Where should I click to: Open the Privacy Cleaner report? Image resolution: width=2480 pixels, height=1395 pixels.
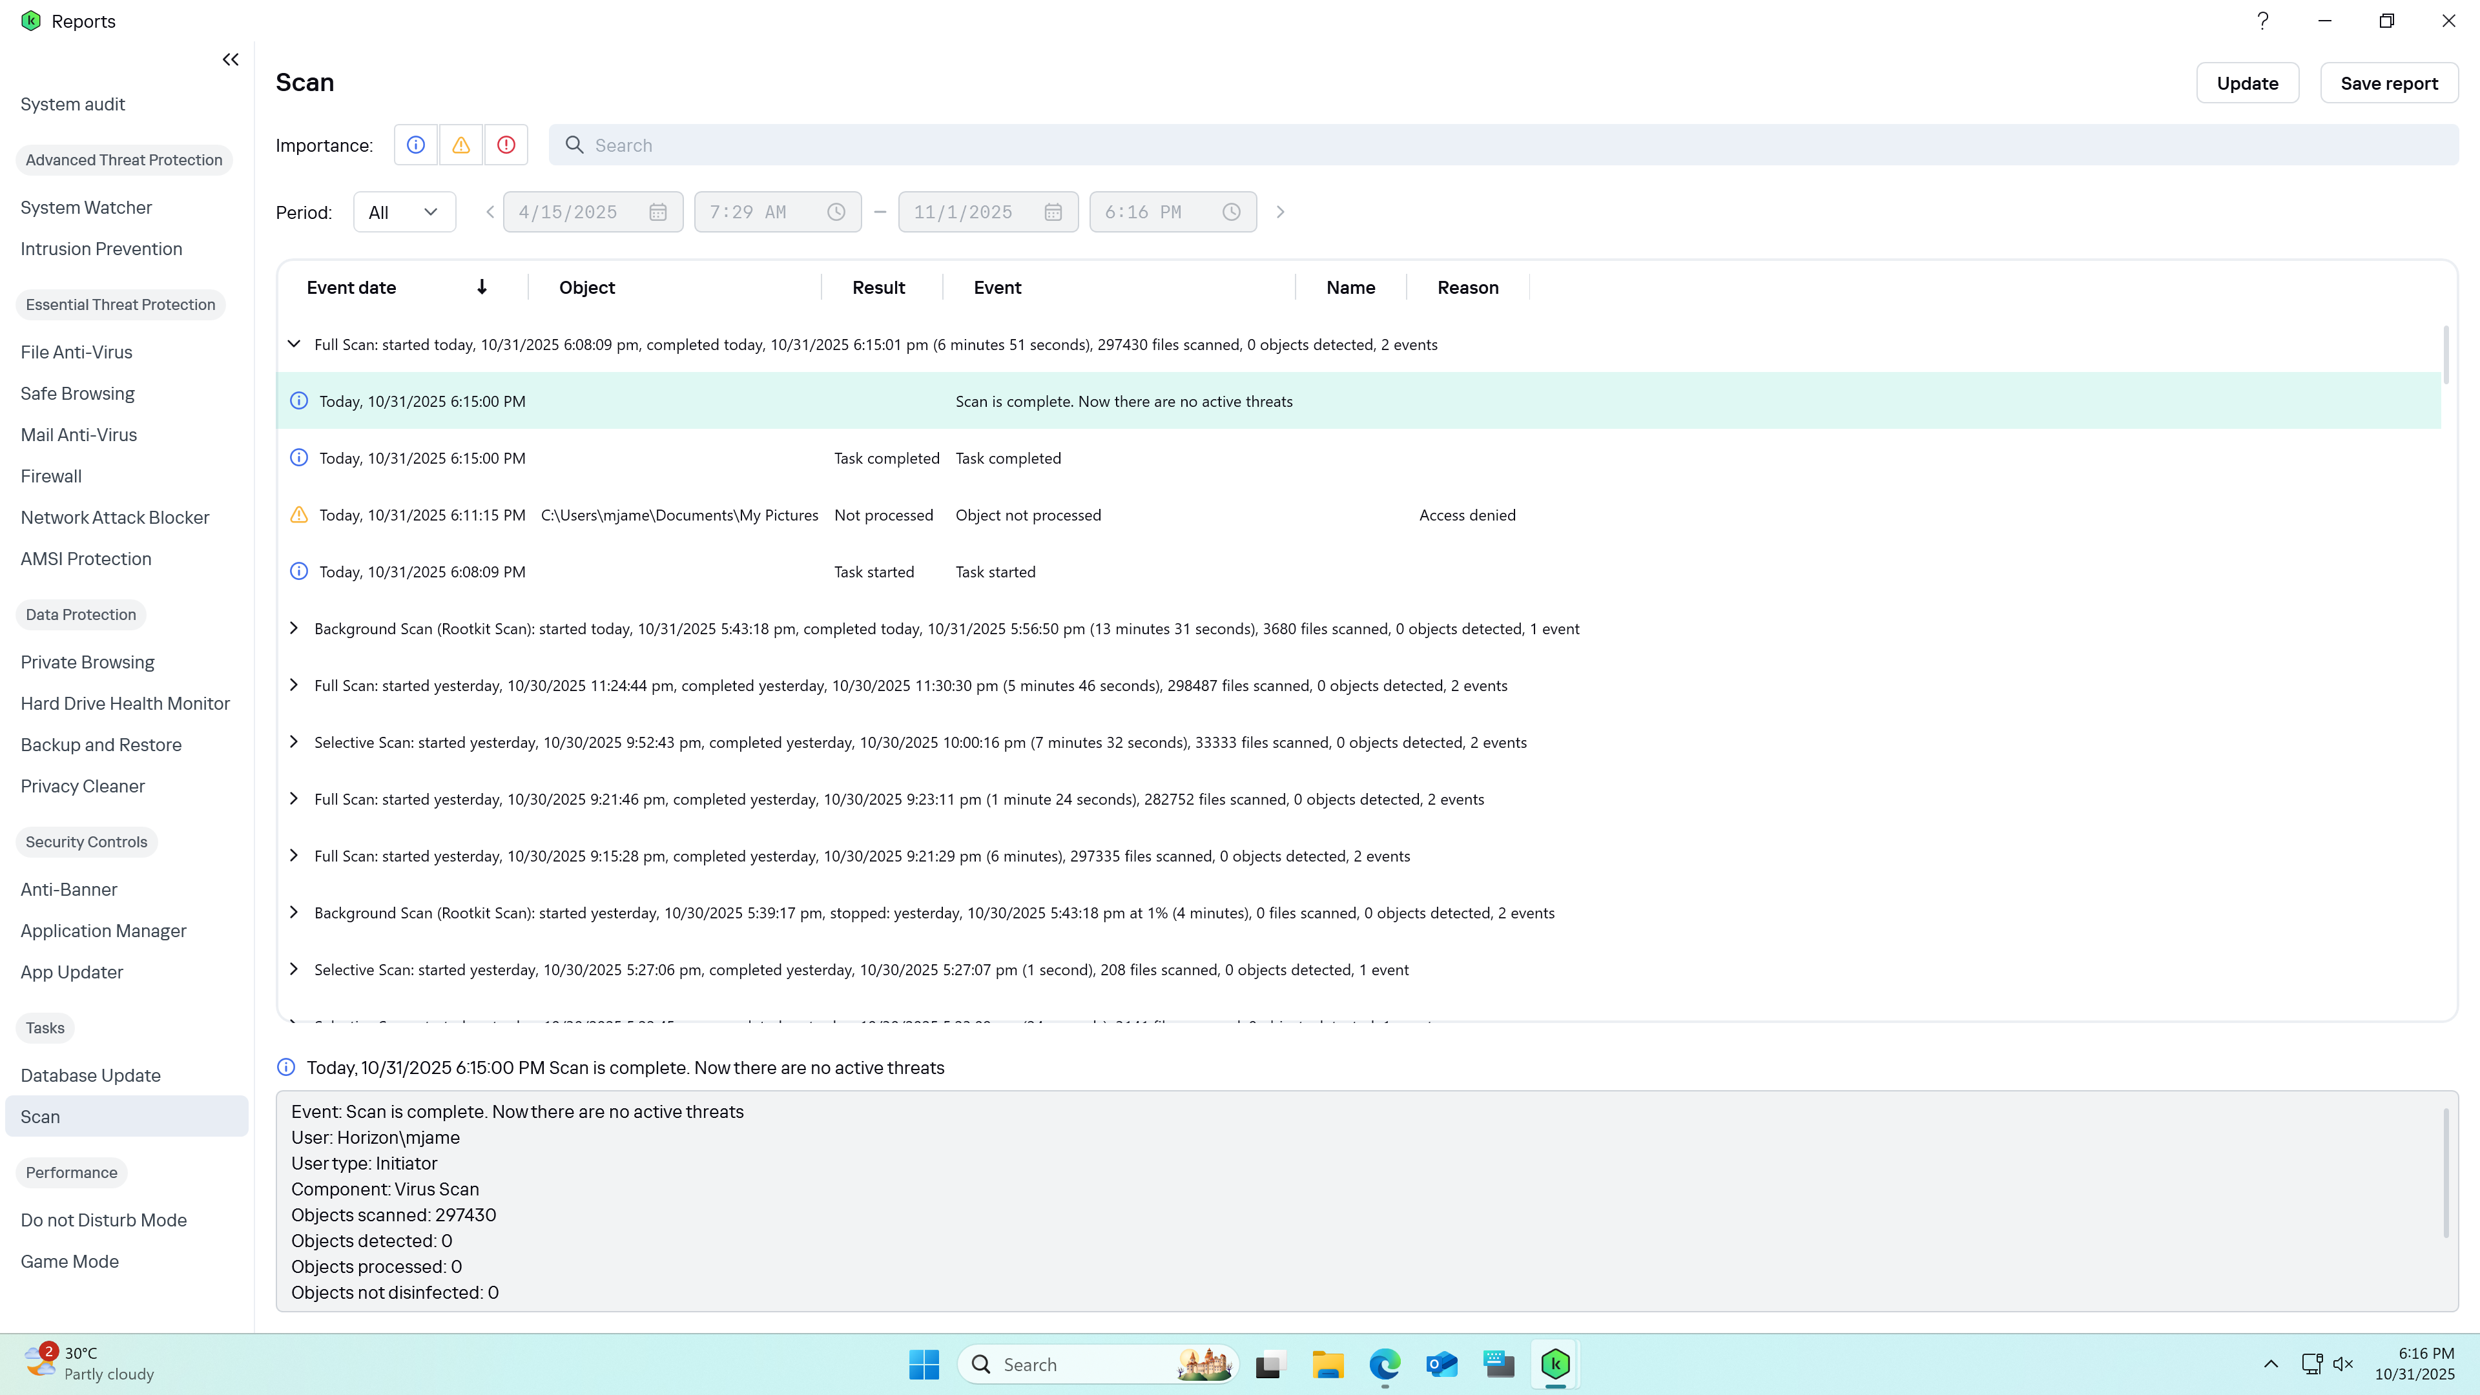[x=83, y=785]
